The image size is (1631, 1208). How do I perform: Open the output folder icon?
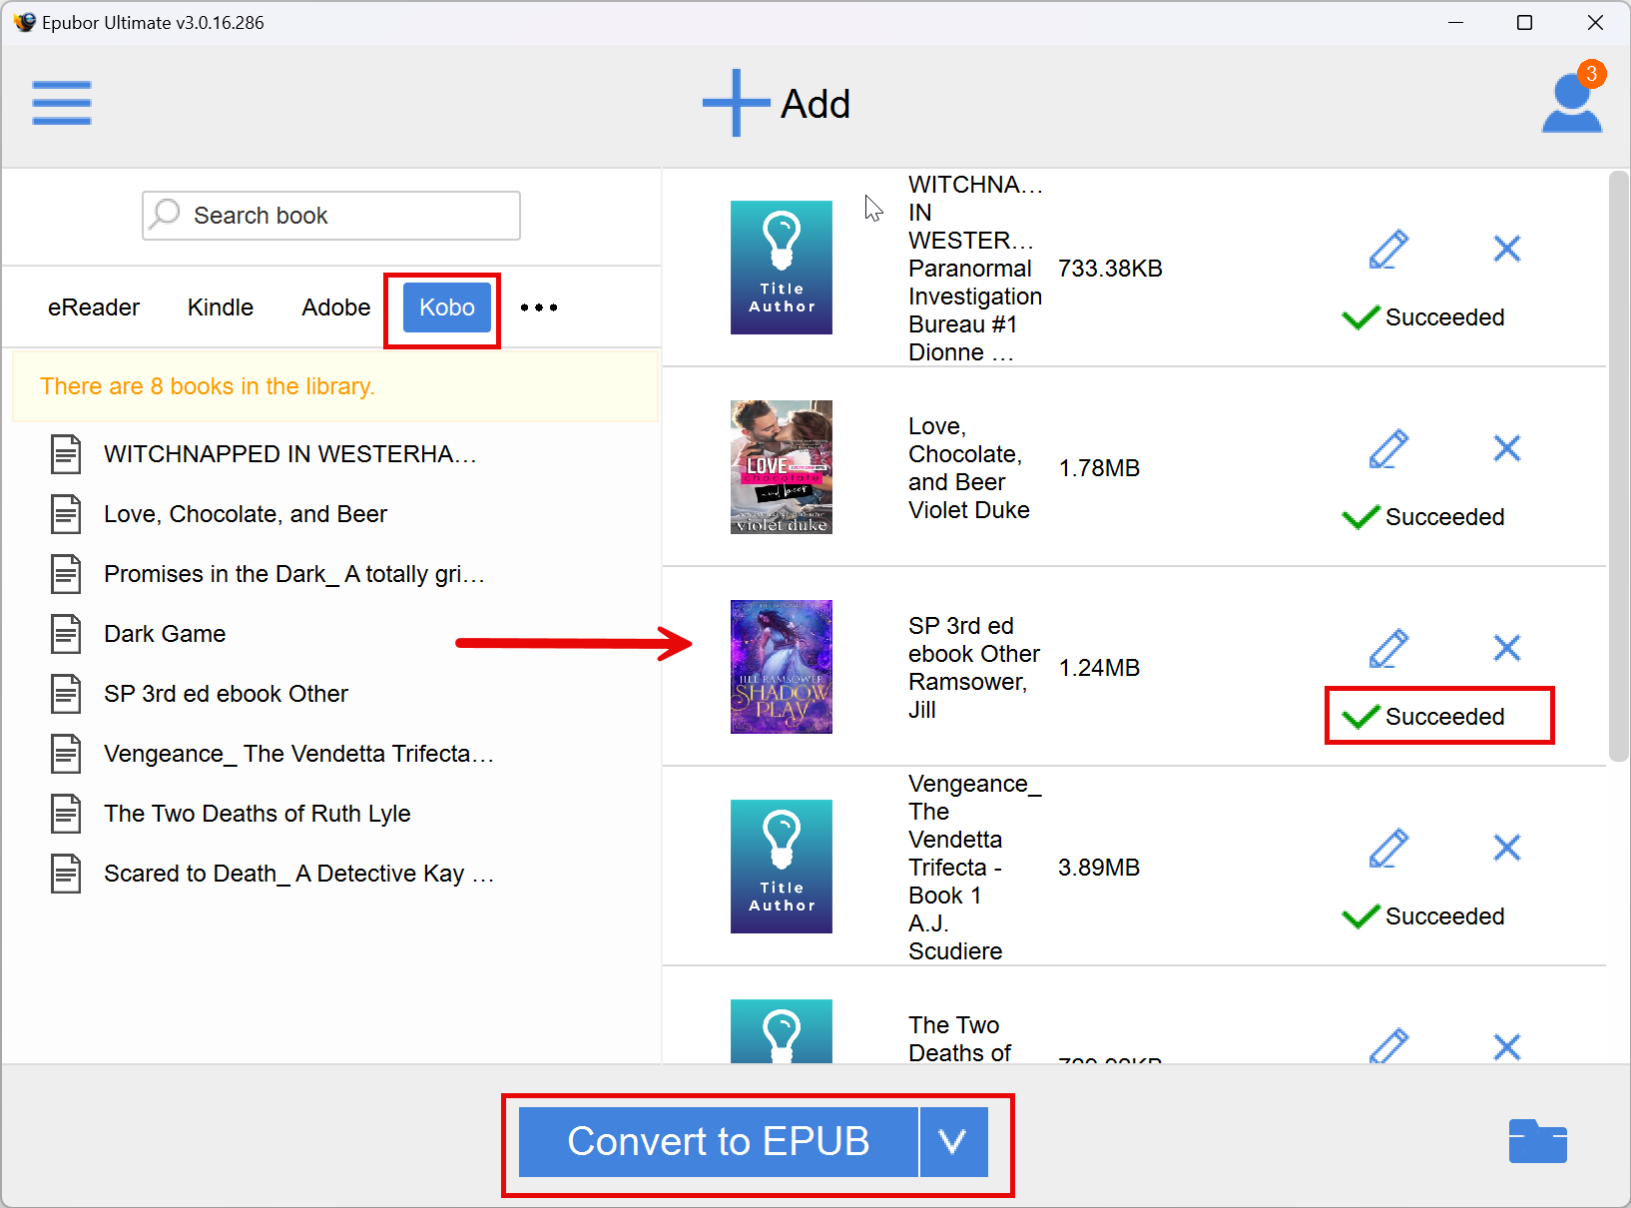(1537, 1141)
